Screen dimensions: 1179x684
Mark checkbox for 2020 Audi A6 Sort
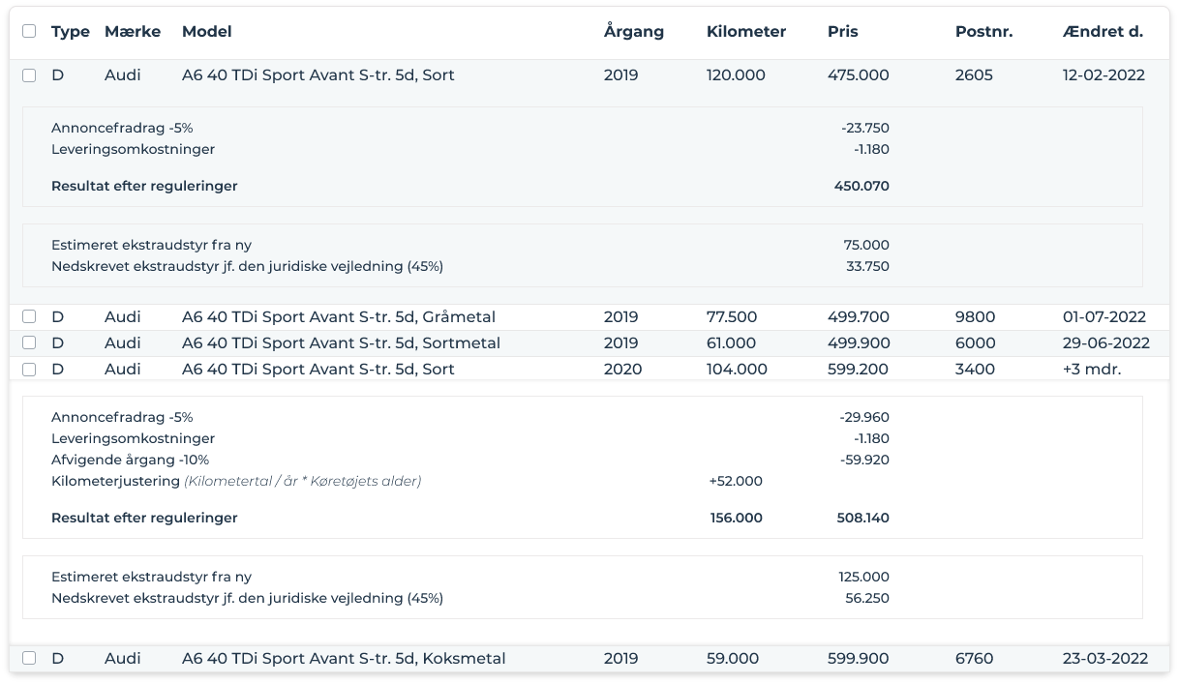tap(29, 369)
